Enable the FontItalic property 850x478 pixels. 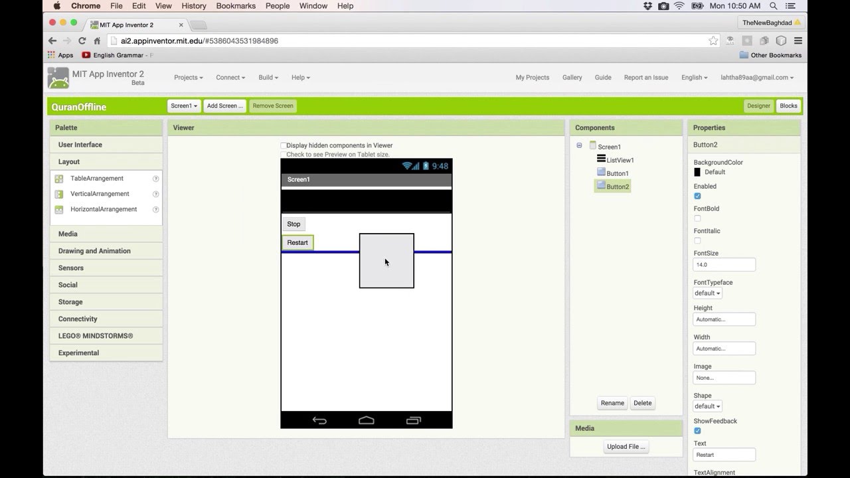click(697, 241)
